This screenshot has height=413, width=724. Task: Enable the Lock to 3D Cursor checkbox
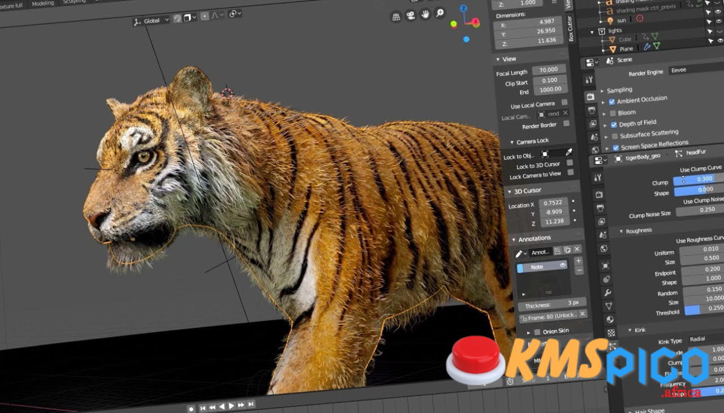pos(570,162)
